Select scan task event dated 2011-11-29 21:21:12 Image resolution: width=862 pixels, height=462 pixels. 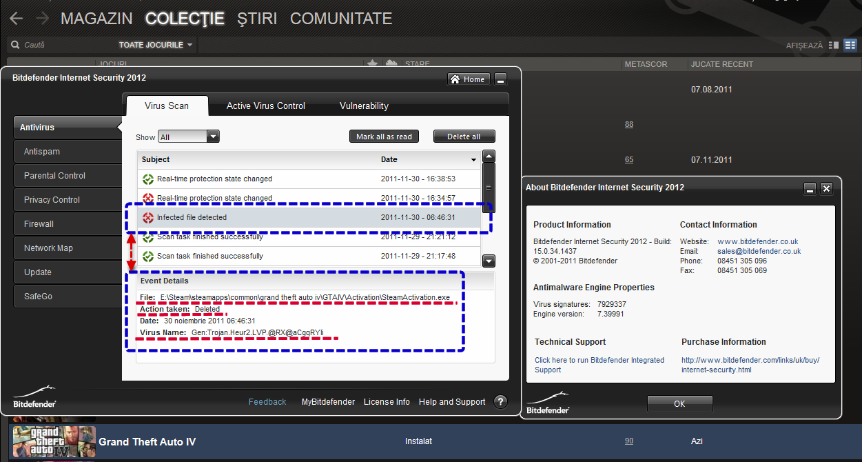click(x=308, y=237)
